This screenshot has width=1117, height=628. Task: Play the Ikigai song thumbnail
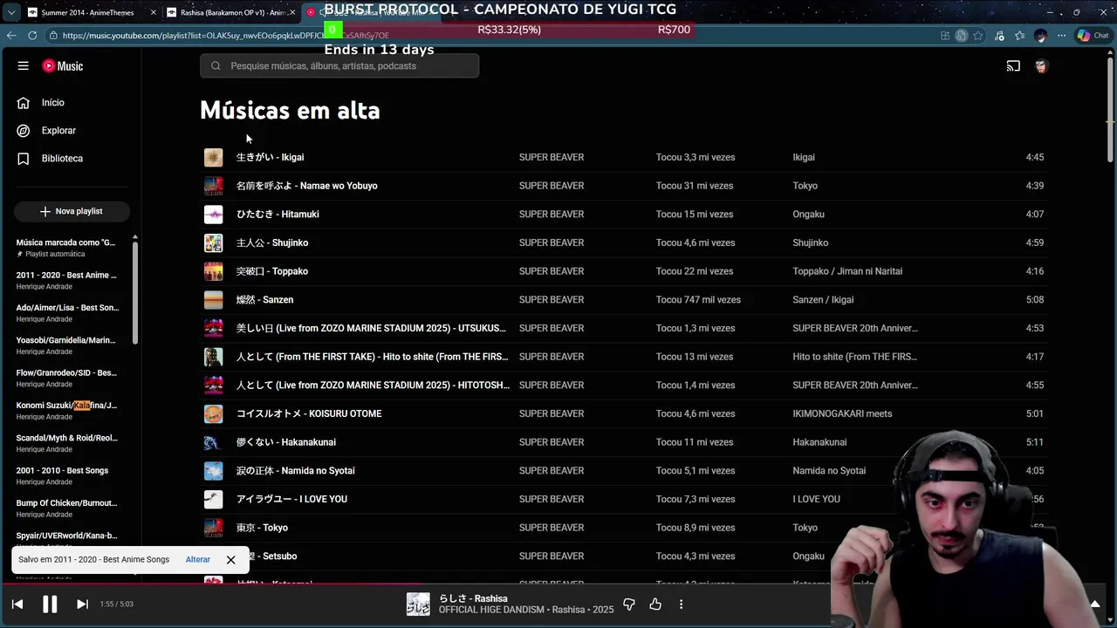click(x=214, y=157)
